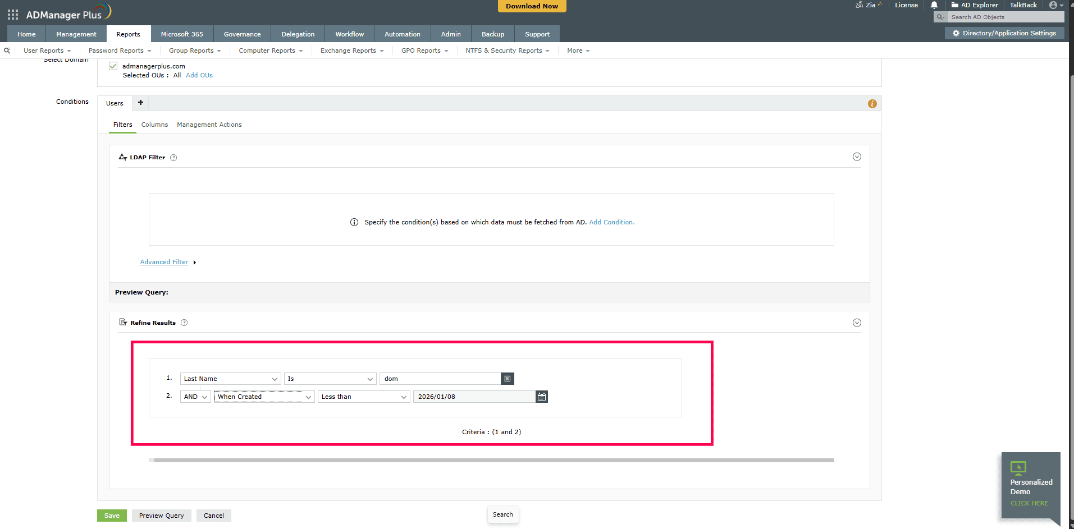
Task: Click the Search button
Action: click(x=503, y=514)
